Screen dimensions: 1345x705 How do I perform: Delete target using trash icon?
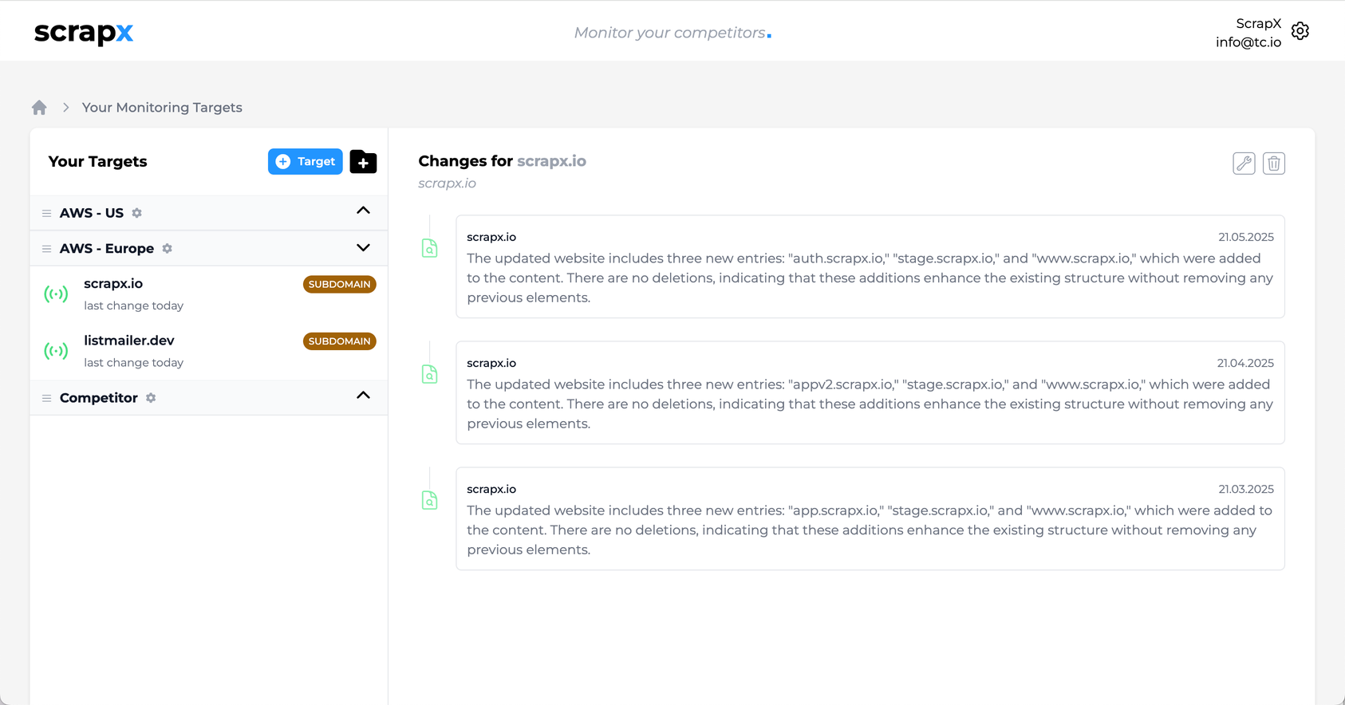[x=1274, y=163]
